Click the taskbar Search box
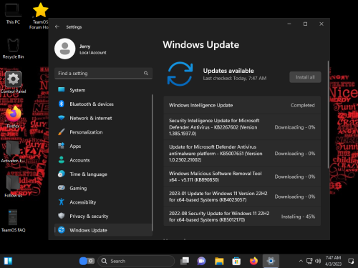 [x=136, y=261]
